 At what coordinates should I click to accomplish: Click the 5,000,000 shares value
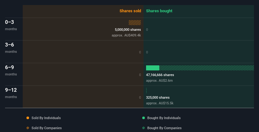pos(128,30)
